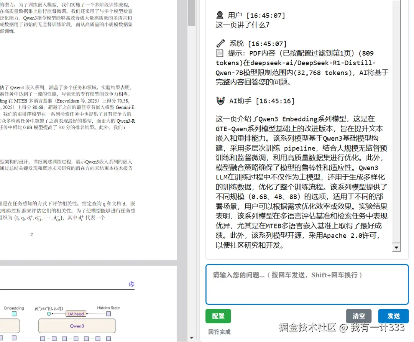Click the document icon beside 提示
Screen dimensions: 414x342
tap(220, 53)
